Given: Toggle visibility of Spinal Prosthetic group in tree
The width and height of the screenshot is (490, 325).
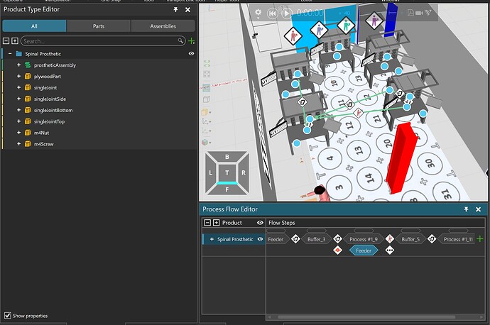Looking at the screenshot, I should (x=191, y=54).
